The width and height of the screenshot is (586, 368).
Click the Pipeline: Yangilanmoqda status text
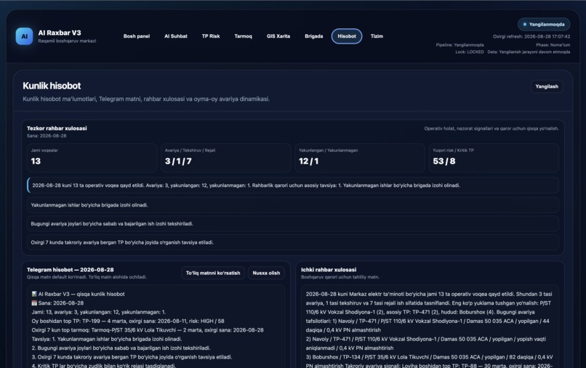(459, 45)
